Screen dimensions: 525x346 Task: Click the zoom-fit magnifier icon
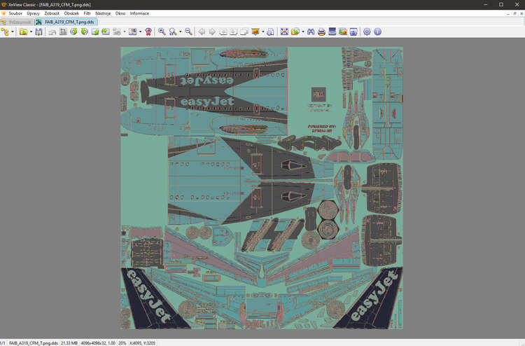(x=173, y=32)
